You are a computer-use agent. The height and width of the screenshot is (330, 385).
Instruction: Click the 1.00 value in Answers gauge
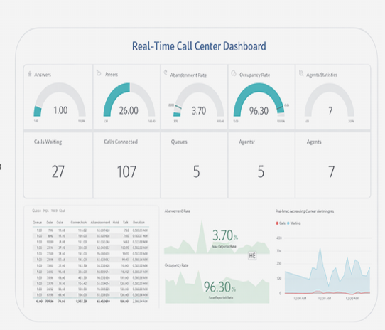pos(60,110)
